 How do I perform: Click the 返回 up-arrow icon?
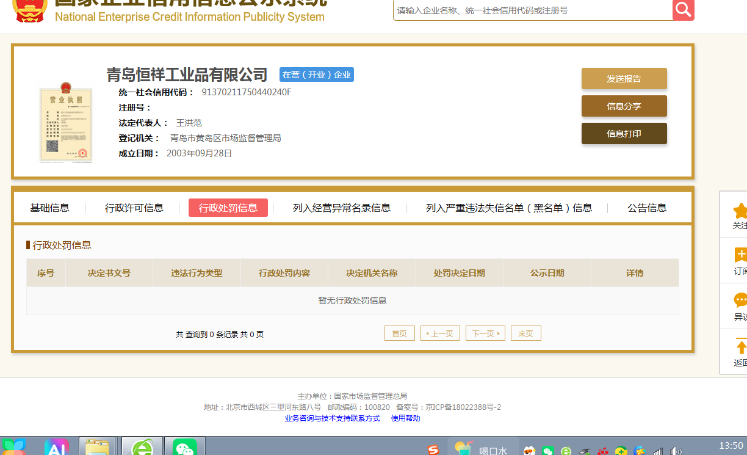tap(741, 346)
